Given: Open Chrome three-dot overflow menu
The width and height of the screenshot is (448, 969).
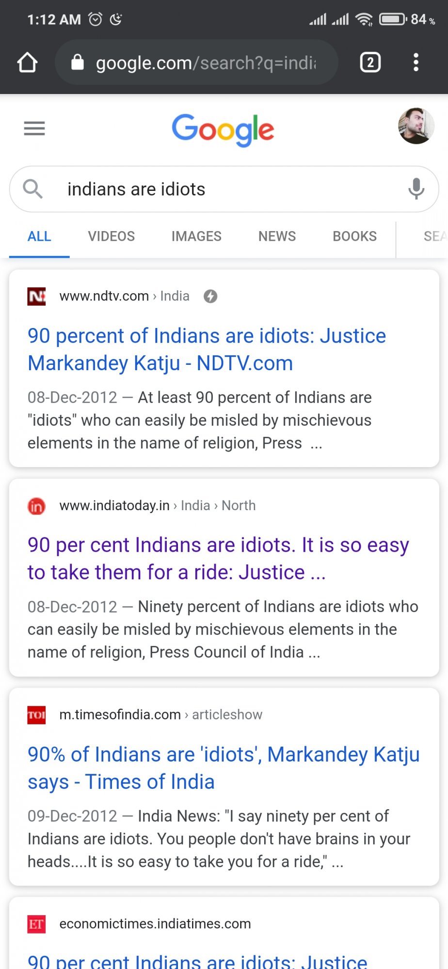Looking at the screenshot, I should click(x=416, y=63).
